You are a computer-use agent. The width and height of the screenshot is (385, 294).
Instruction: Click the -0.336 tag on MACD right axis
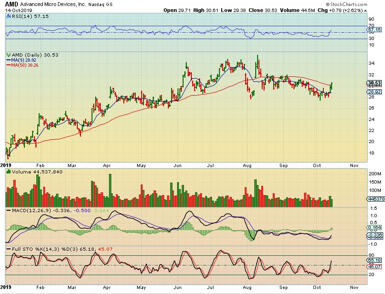pos(375,235)
